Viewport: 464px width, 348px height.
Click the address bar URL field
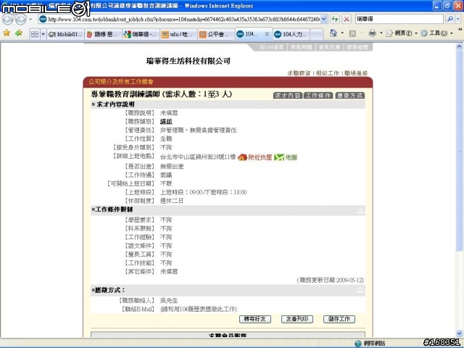pyautogui.click(x=183, y=20)
